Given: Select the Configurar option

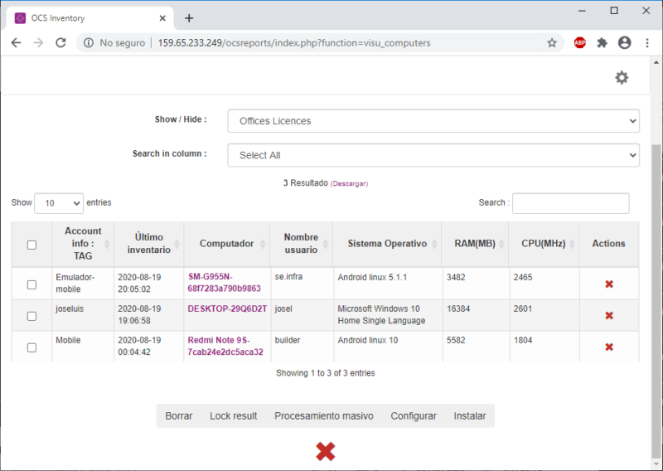Looking at the screenshot, I should point(414,416).
